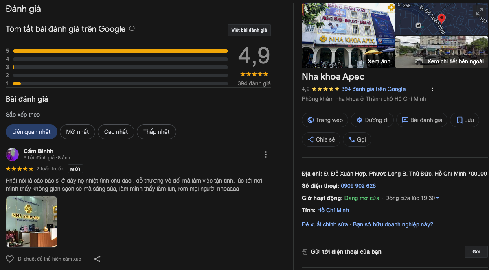This screenshot has height=270, width=489.
Task: Sort reviews by Mới nhất
Action: 77,132
